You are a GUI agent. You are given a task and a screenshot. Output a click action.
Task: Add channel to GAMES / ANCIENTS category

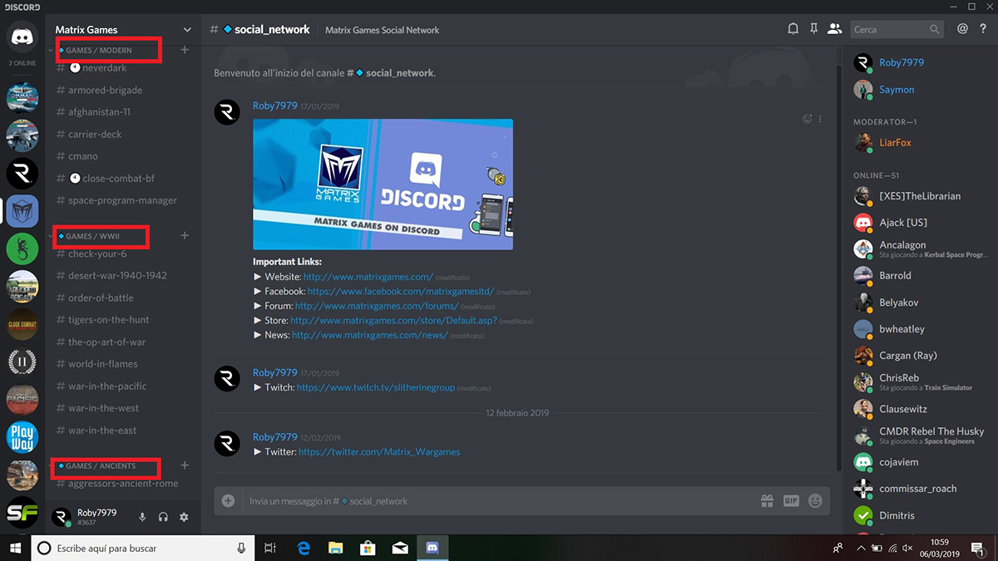185,465
